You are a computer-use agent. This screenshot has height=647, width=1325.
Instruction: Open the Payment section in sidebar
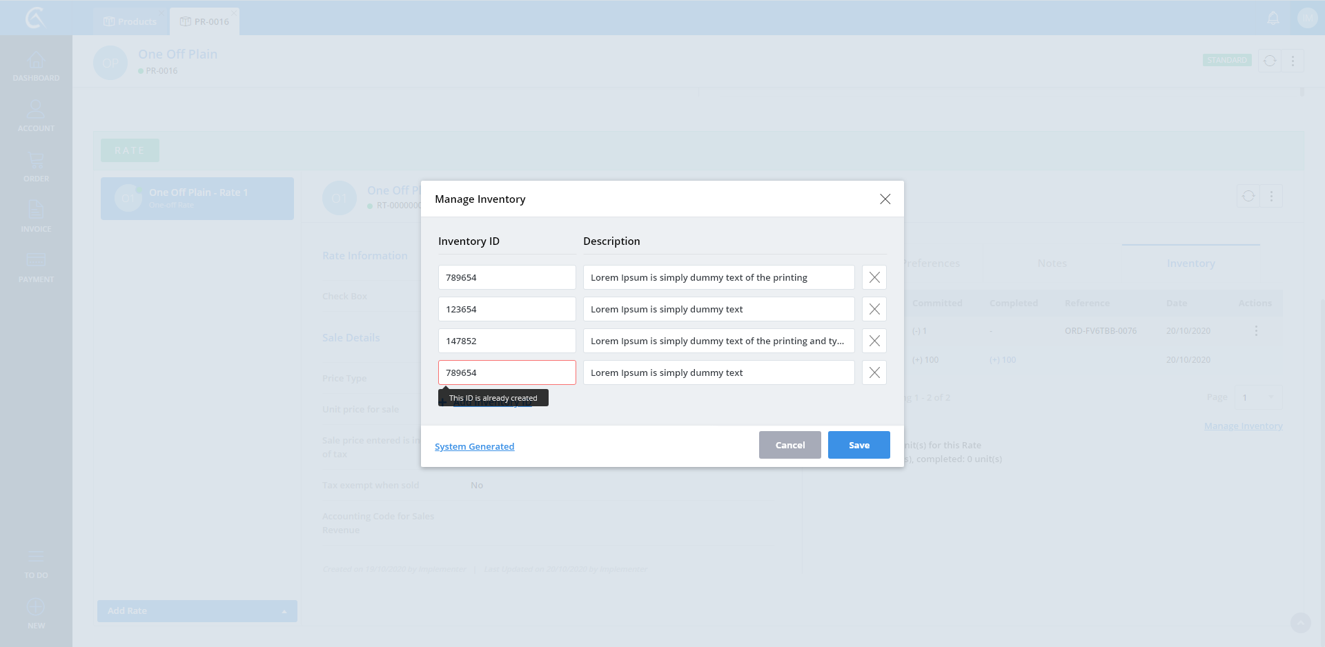point(36,268)
